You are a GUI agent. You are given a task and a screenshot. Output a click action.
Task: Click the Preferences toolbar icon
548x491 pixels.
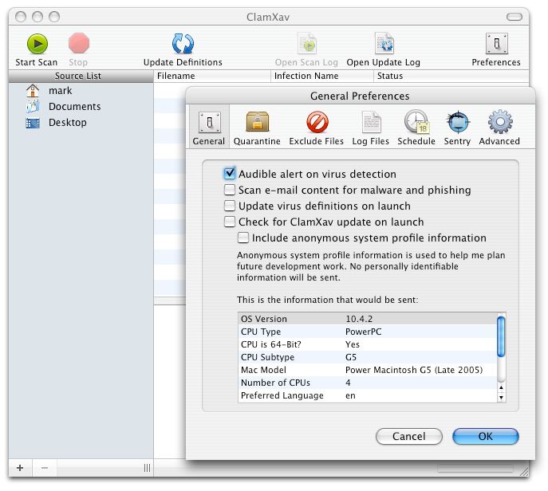click(496, 44)
